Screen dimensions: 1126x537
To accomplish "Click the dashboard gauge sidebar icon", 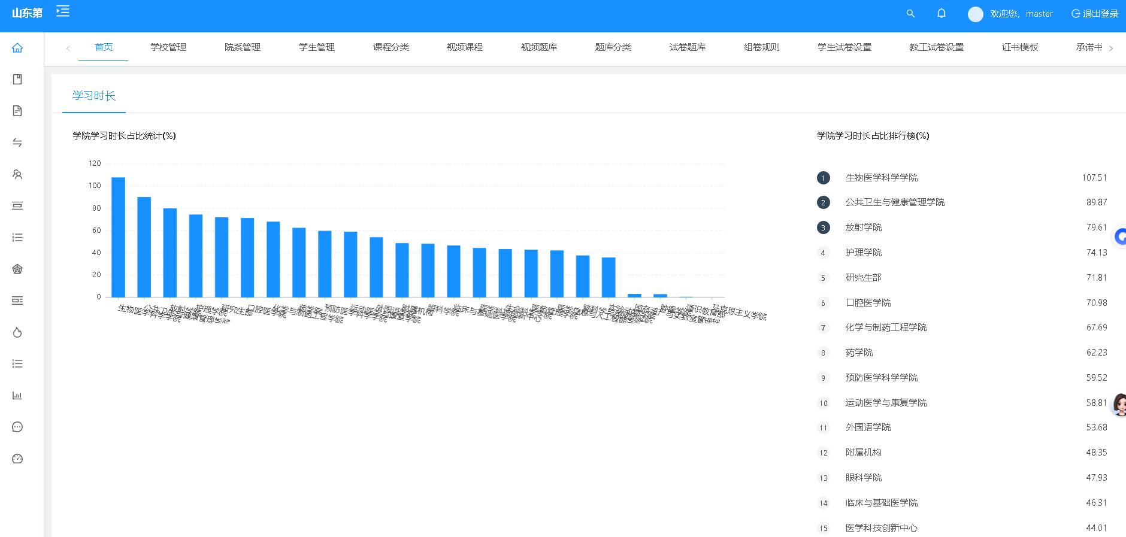I will pyautogui.click(x=17, y=459).
